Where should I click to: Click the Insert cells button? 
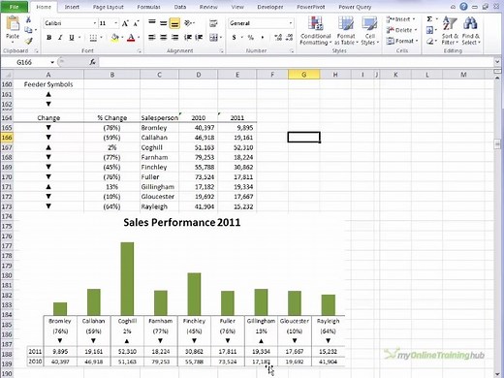point(400,19)
